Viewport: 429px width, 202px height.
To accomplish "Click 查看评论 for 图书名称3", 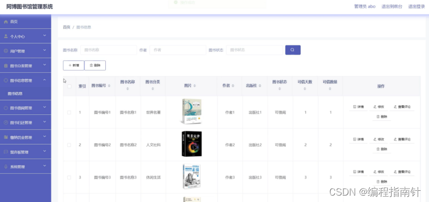I will click(402, 172).
